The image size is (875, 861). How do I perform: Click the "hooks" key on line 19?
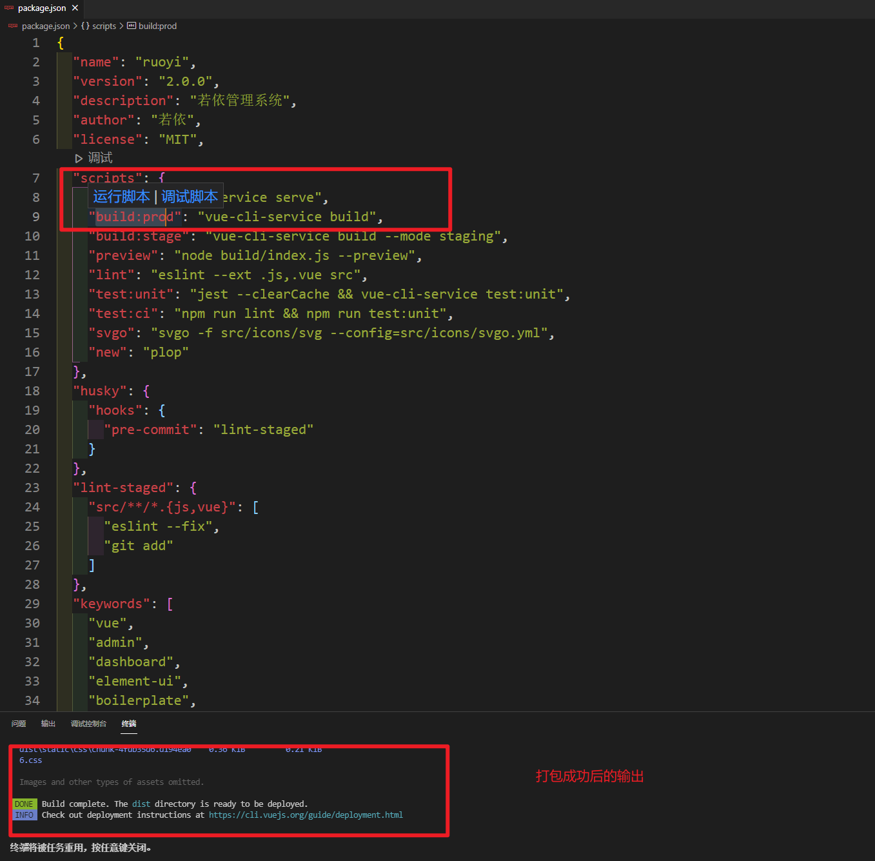pos(115,410)
